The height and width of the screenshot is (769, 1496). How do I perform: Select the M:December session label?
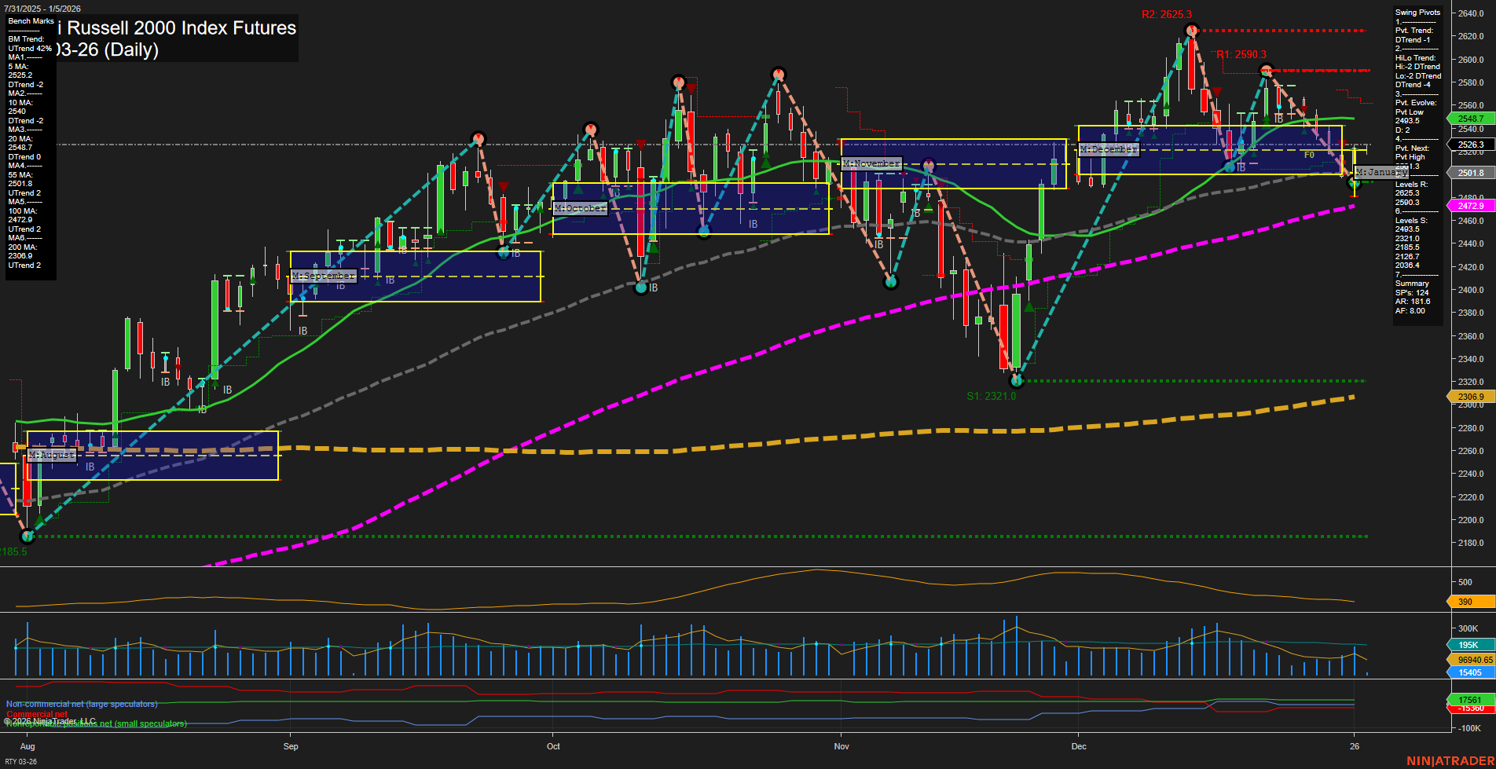point(1108,148)
